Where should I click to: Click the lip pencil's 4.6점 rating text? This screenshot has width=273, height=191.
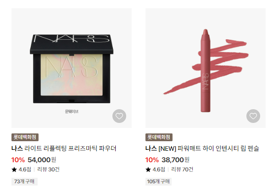click(x=159, y=170)
